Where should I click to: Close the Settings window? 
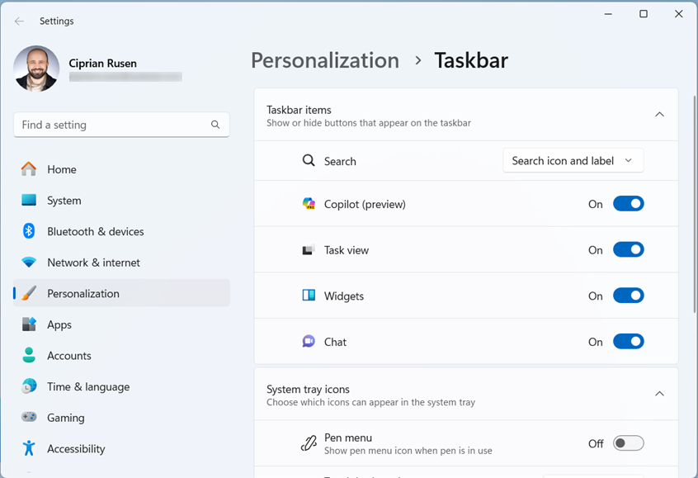tap(678, 14)
